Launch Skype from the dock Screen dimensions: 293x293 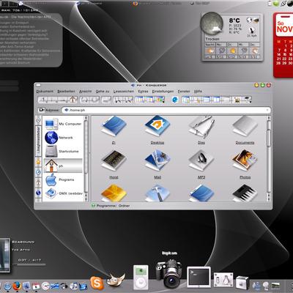(x=97, y=283)
